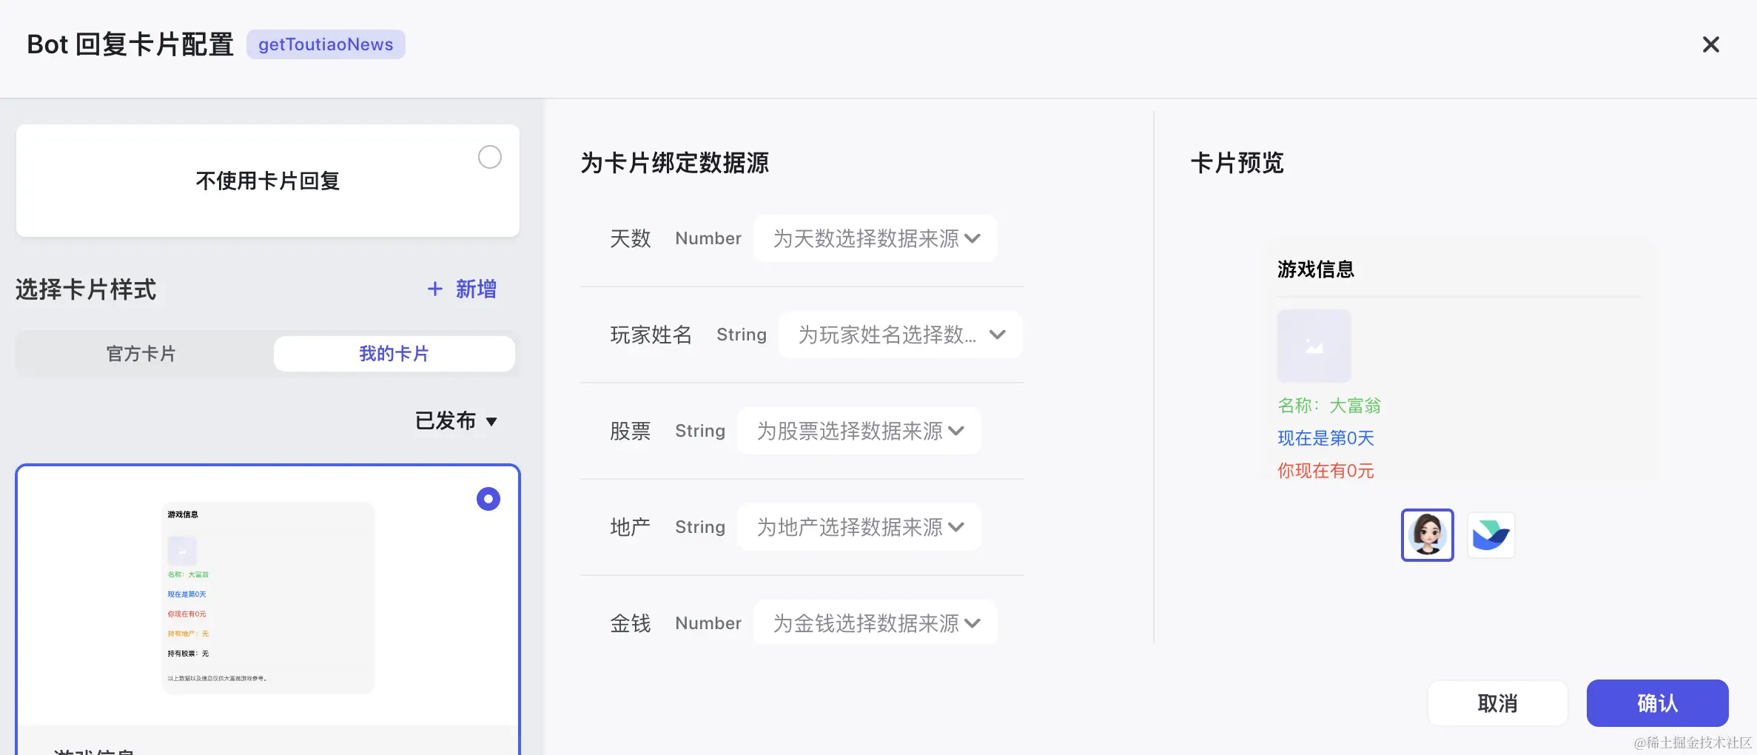Select the girl avatar icon in card preview
This screenshot has height=755, width=1757.
[x=1427, y=534]
